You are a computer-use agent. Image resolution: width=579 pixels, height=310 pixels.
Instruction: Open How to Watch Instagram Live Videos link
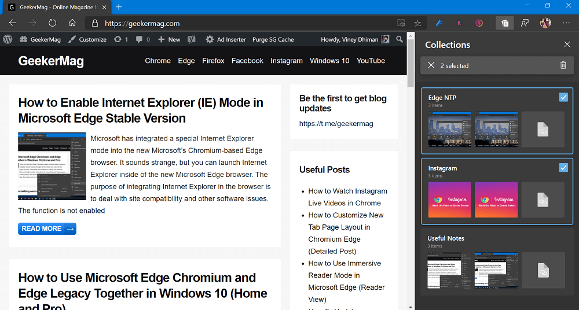(348, 197)
